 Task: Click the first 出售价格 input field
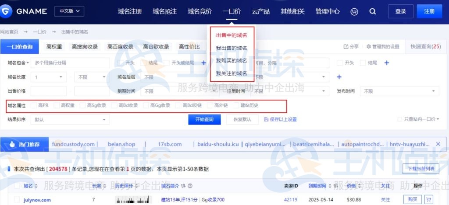[48, 91]
